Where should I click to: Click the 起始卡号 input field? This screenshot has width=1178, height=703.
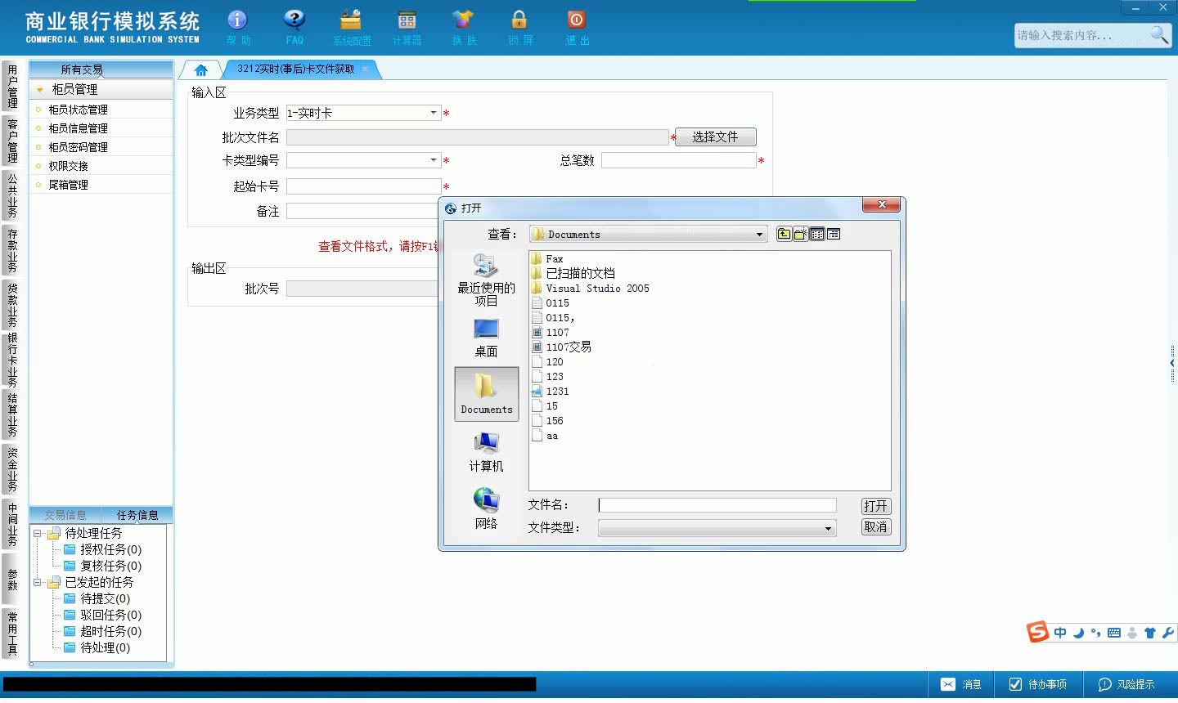(363, 186)
